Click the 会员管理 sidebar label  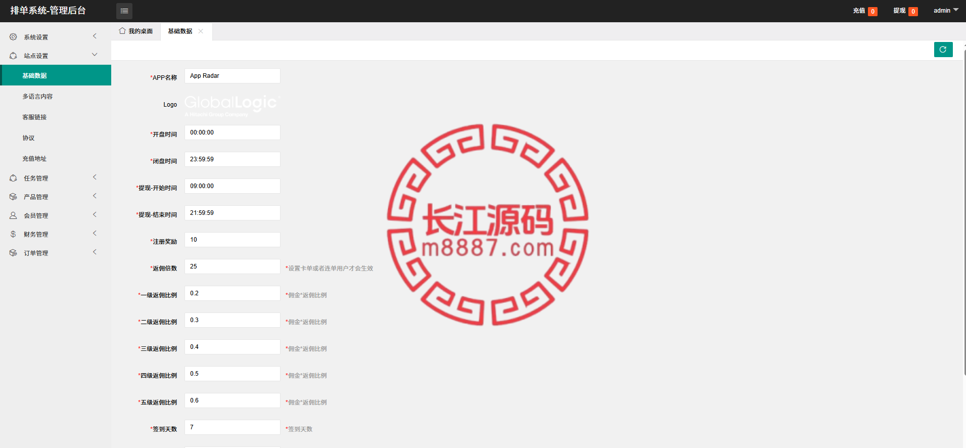pyautogui.click(x=36, y=216)
